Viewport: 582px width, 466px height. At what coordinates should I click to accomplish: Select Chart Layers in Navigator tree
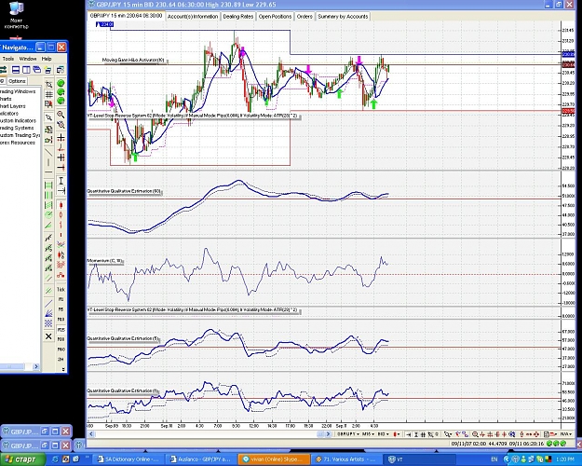tap(13, 106)
